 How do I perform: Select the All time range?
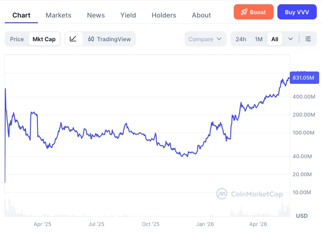coord(275,39)
